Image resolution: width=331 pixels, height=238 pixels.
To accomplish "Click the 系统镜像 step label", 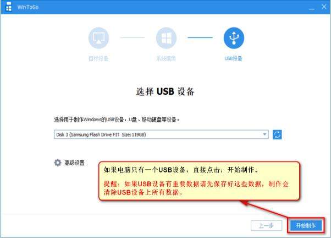I will [x=166, y=58].
